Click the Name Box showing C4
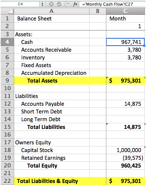 (x=20, y=4)
